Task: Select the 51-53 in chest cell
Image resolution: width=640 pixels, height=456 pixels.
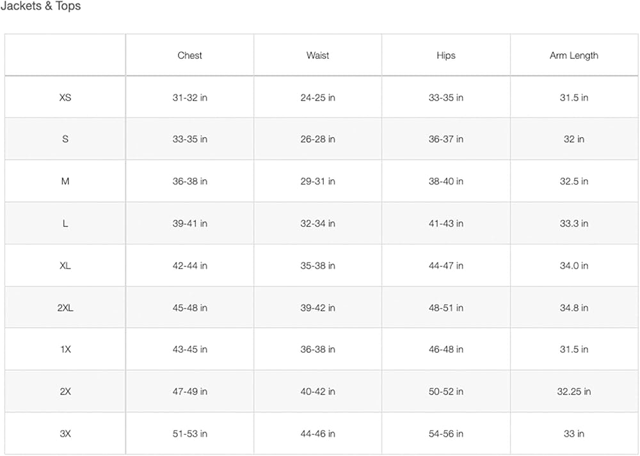Action: point(189,434)
